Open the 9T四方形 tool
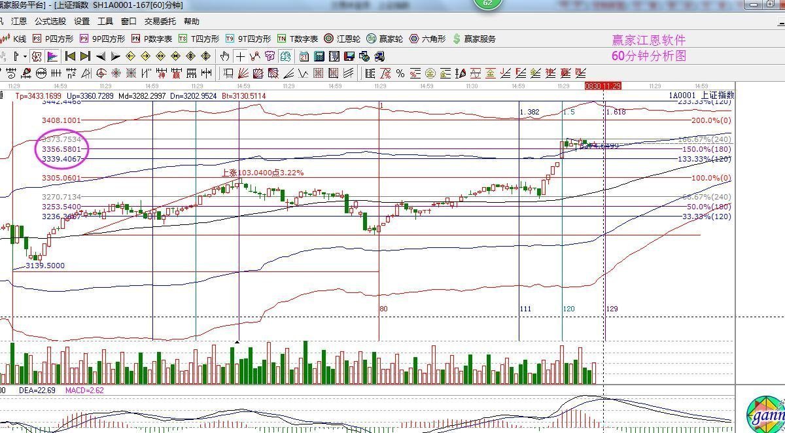 (x=248, y=39)
